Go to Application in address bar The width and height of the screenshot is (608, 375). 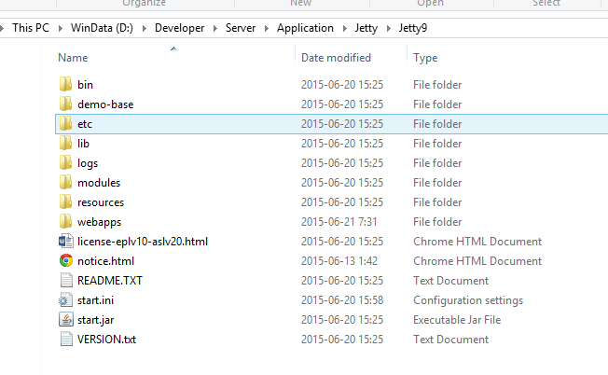(305, 28)
